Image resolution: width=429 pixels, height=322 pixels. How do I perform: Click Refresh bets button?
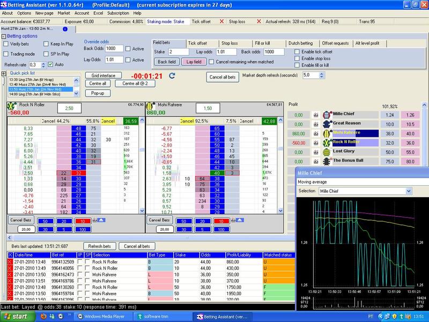coord(100,246)
